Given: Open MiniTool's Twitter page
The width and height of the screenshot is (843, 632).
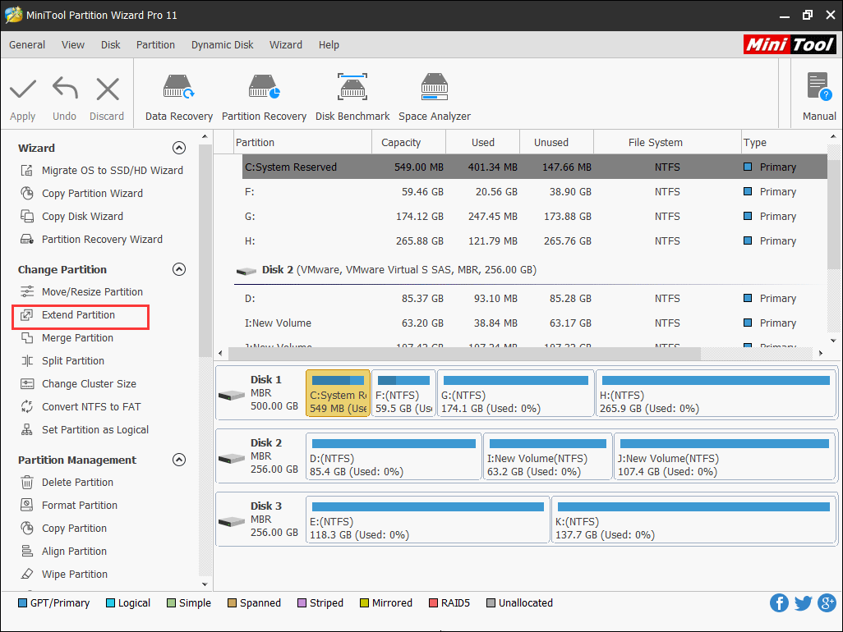Looking at the screenshot, I should (803, 602).
